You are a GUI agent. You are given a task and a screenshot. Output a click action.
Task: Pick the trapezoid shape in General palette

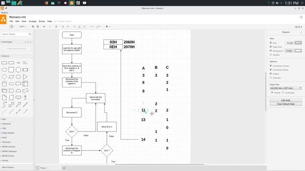click(x=18, y=91)
